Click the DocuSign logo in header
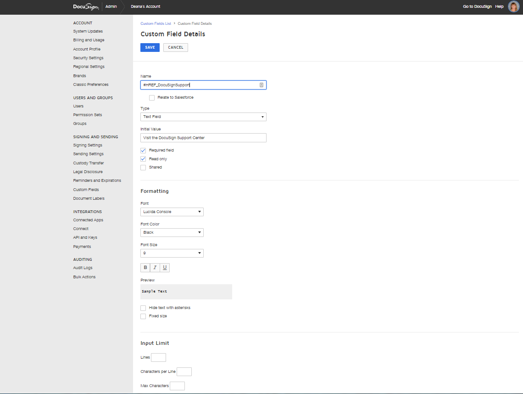 click(x=86, y=6)
